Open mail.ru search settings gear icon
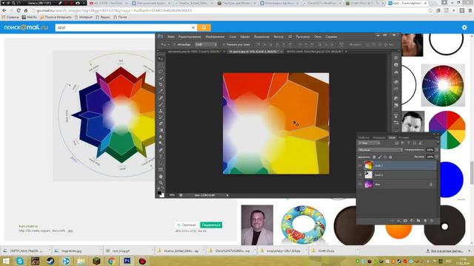The image size is (474, 266). [464, 27]
